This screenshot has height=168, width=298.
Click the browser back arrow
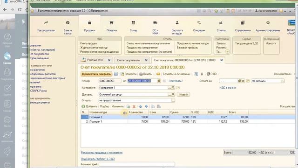5,9
